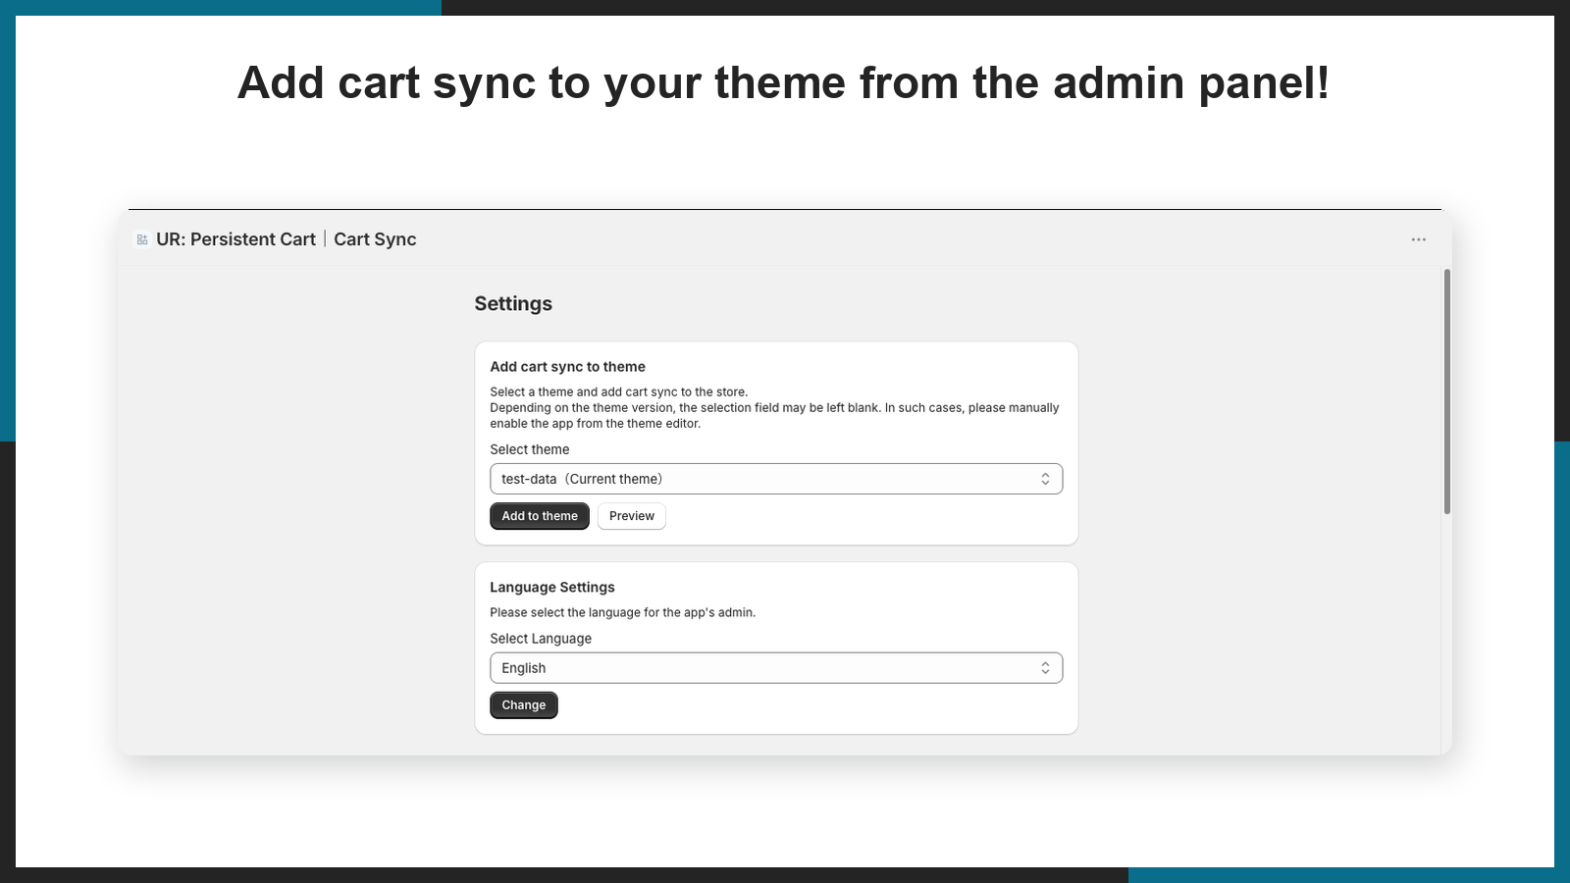Click the chevron arrows in the English selector
The image size is (1570, 883).
[x=1045, y=668]
